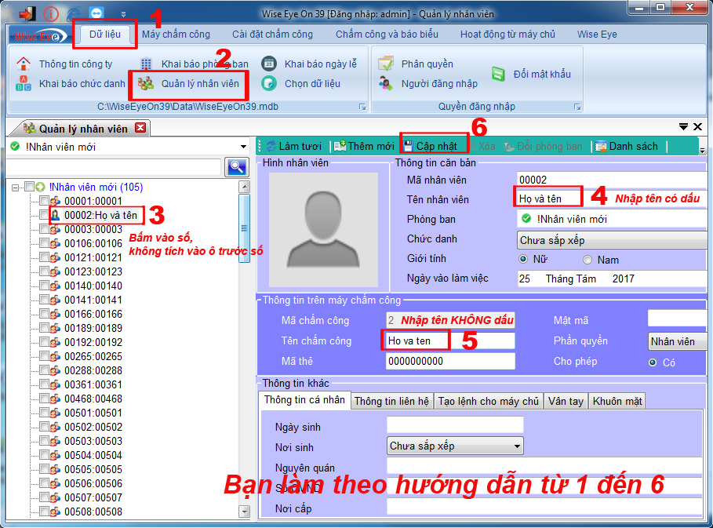Open the Chấm công và báo biểu tab
This screenshot has height=528, width=713.
pos(387,34)
